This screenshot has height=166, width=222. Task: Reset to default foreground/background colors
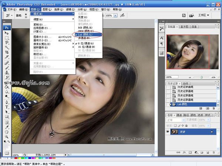[5, 141]
